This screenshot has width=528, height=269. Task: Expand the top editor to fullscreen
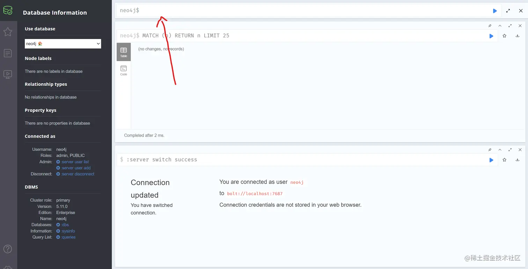tap(508, 11)
